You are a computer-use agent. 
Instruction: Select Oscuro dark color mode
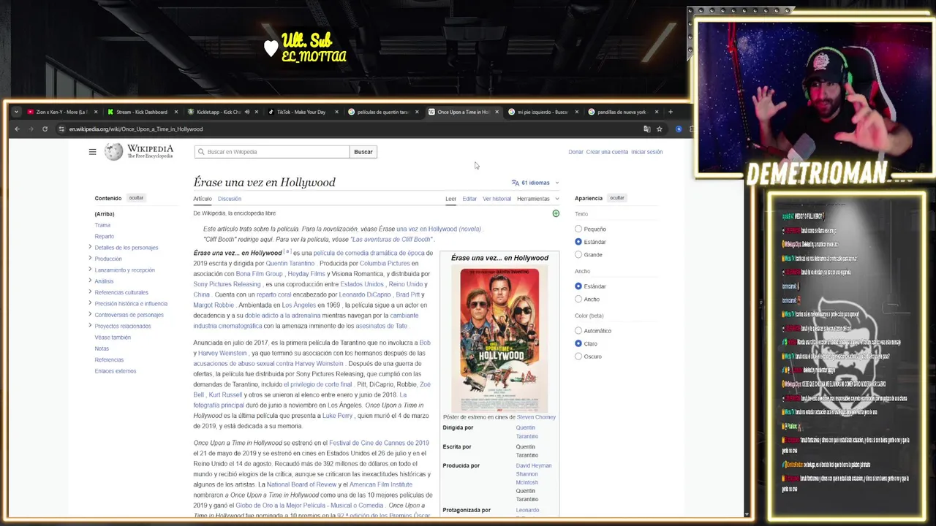pyautogui.click(x=578, y=357)
